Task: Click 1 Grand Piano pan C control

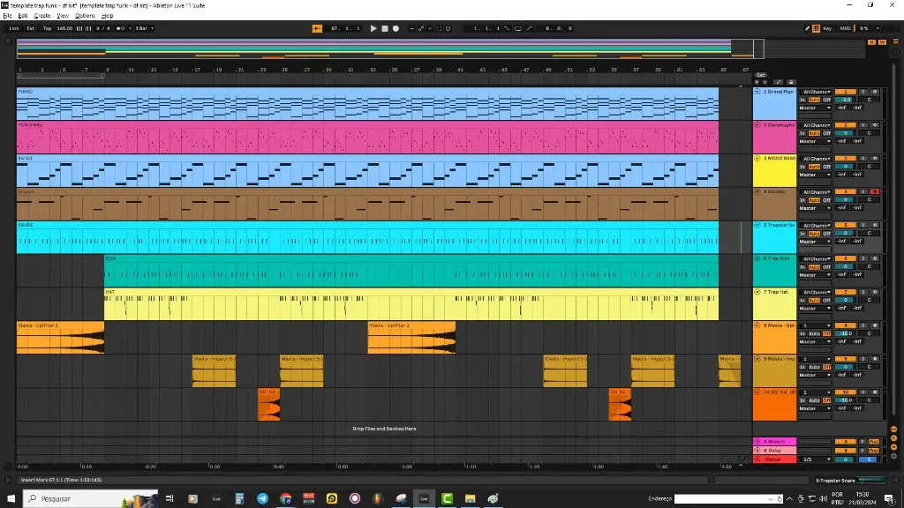Action: click(x=870, y=100)
